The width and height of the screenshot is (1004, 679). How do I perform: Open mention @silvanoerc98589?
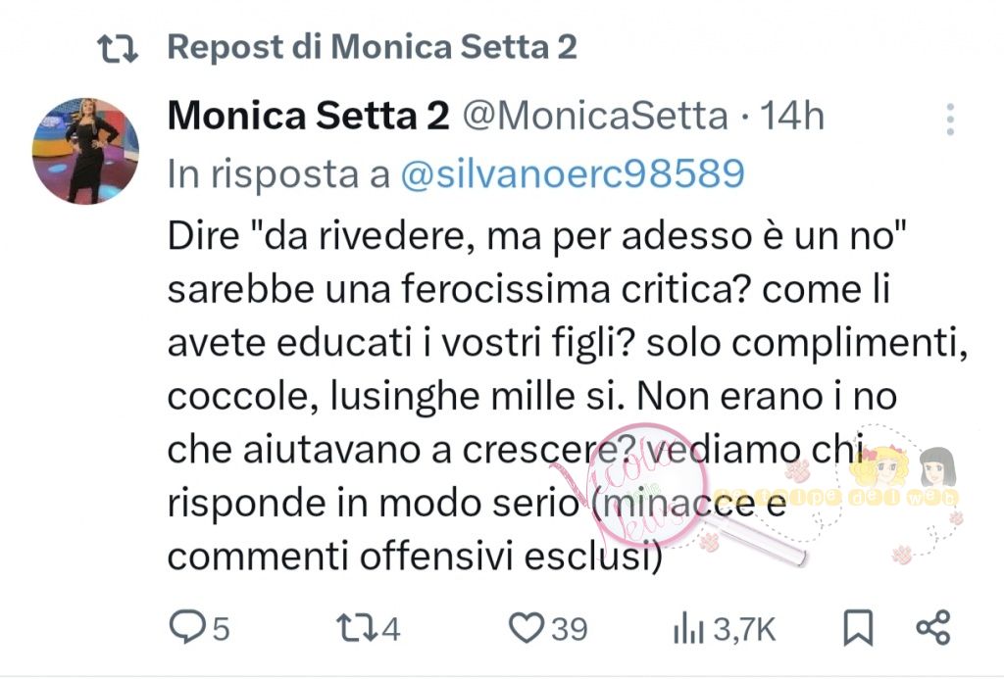click(571, 173)
